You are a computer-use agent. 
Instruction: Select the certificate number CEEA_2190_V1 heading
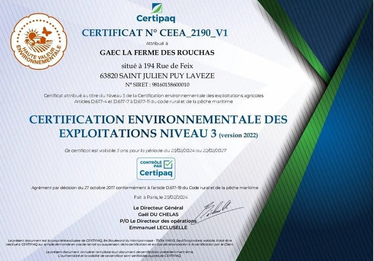coord(155,33)
